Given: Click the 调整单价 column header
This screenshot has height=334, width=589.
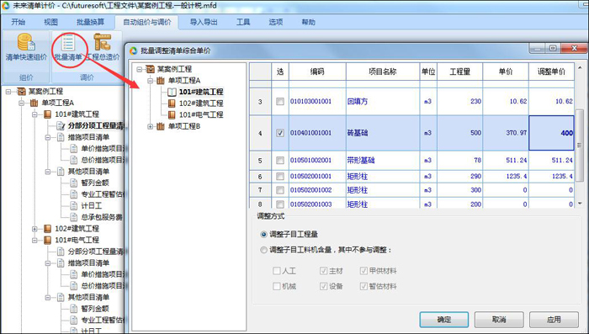Looking at the screenshot, I should pos(551,72).
